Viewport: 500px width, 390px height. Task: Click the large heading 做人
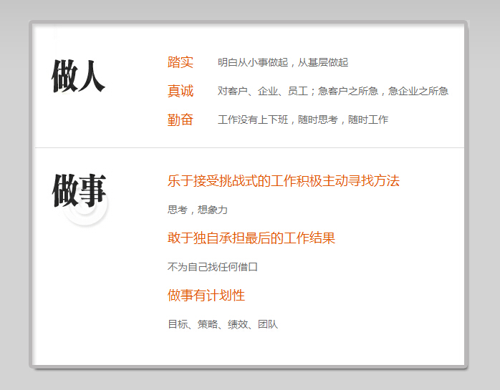[79, 76]
